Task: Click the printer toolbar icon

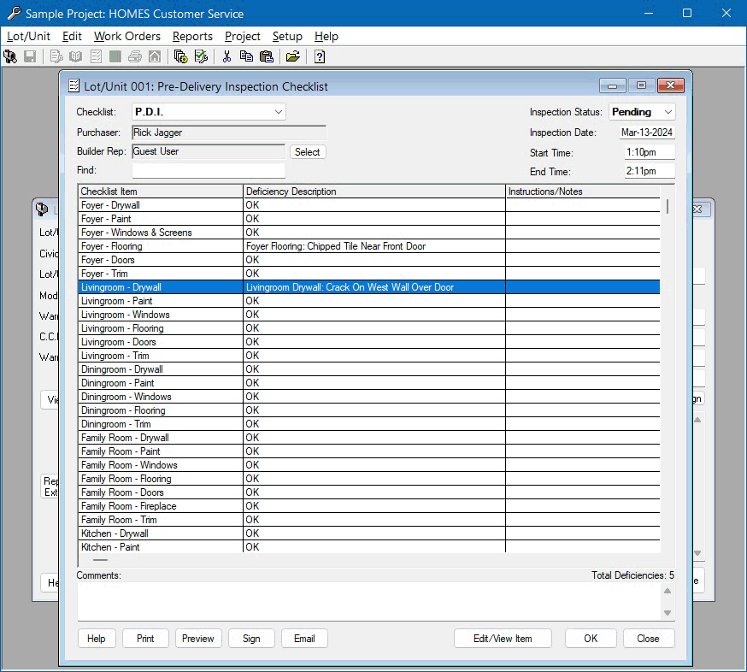Action: 135,56
